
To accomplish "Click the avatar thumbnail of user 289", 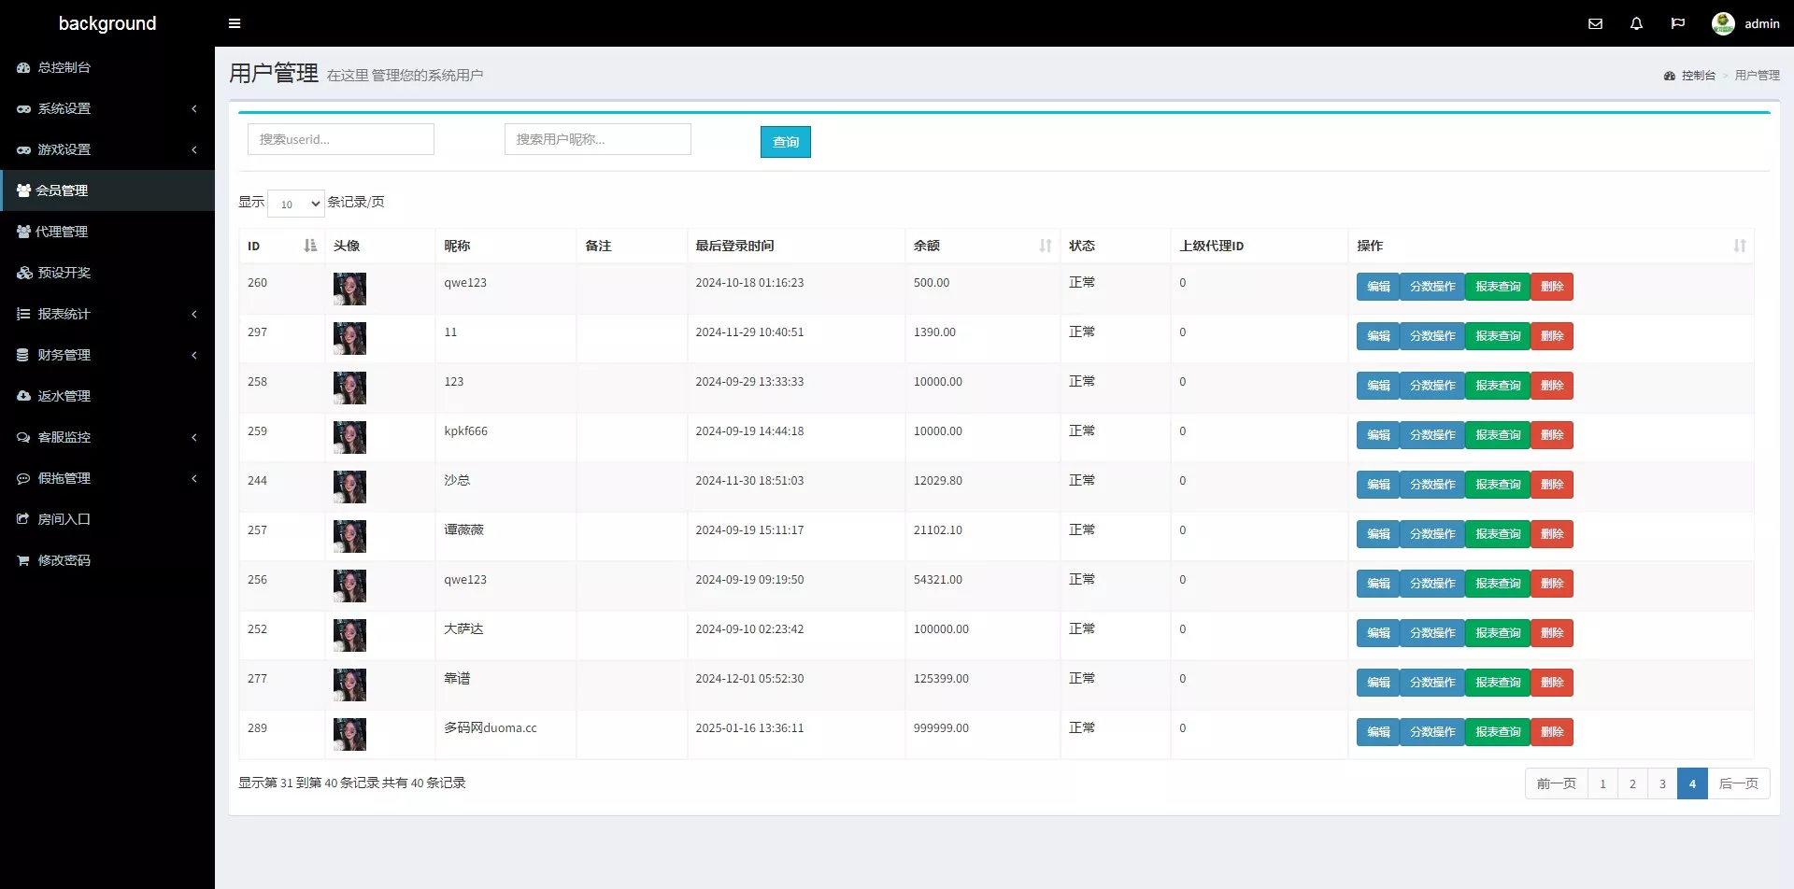I will click(x=349, y=734).
